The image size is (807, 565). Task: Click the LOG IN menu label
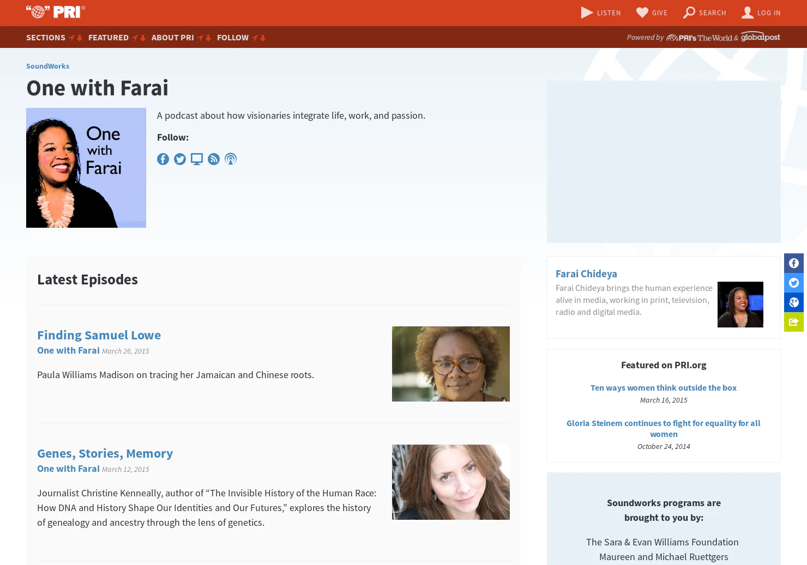tap(769, 13)
